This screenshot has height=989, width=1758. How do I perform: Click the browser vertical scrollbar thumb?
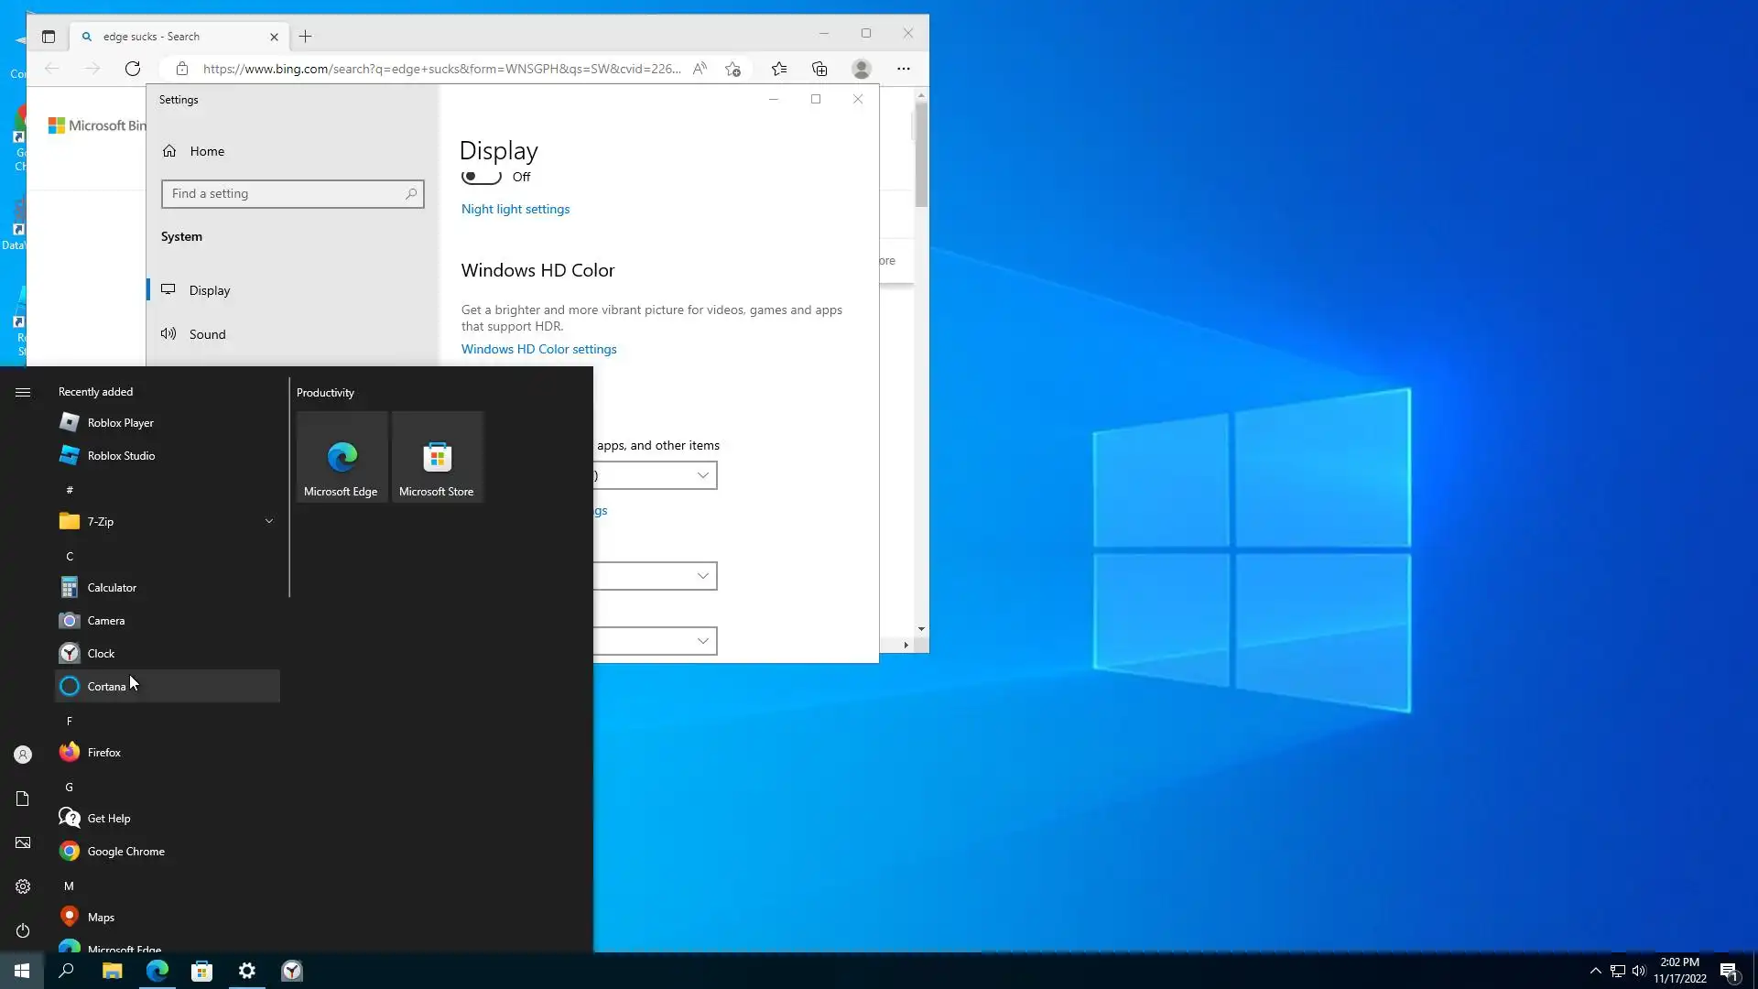(x=921, y=156)
